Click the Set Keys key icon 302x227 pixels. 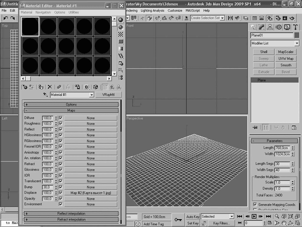click(178, 219)
